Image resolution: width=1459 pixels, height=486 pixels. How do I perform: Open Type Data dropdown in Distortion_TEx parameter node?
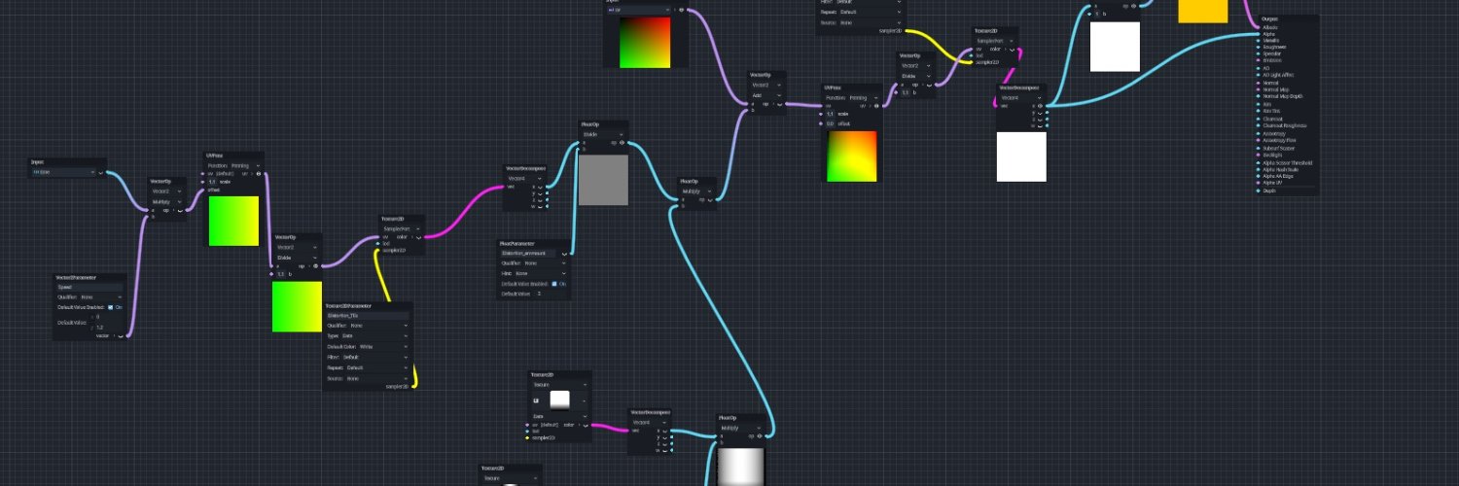374,335
